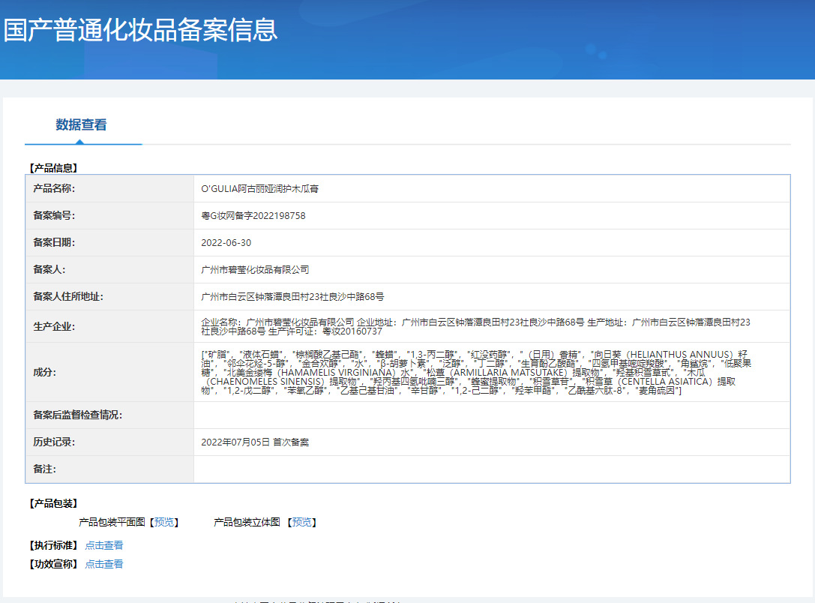Switch to the 数据查看 tab
The width and height of the screenshot is (815, 603).
tap(81, 125)
